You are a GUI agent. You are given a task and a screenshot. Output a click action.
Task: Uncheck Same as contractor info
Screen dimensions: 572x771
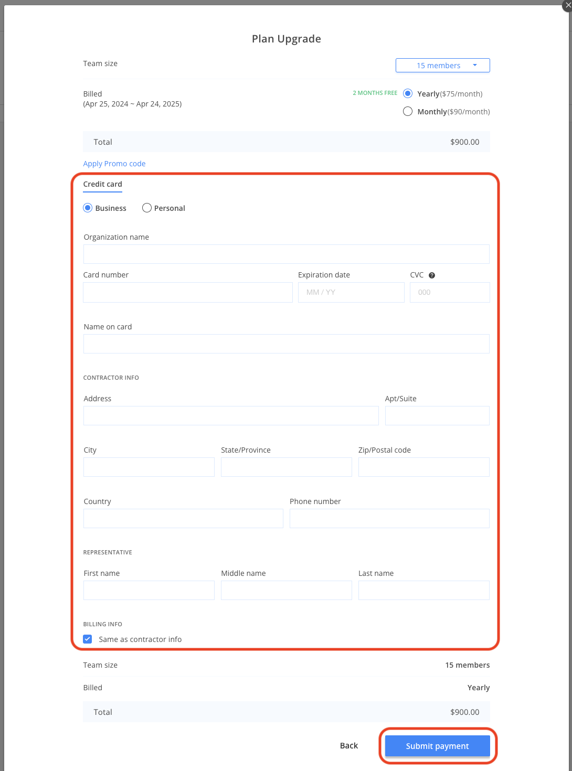(x=87, y=639)
